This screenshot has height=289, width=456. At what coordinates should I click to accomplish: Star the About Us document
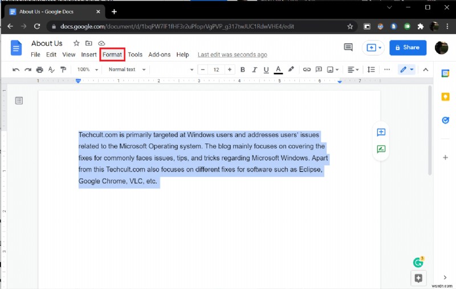(x=76, y=43)
